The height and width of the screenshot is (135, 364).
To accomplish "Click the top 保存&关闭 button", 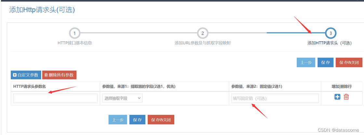I will point(349,62).
